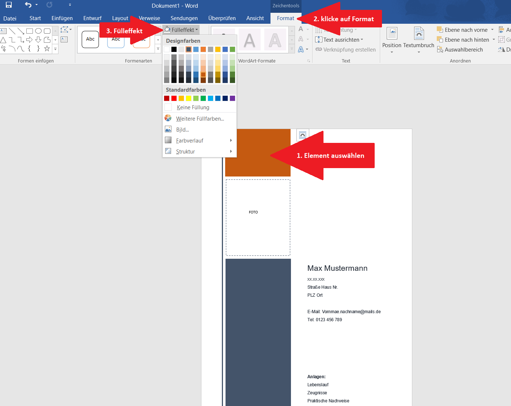The height and width of the screenshot is (406, 511).
Task: Select the rectangle shape tool
Action: click(30, 31)
